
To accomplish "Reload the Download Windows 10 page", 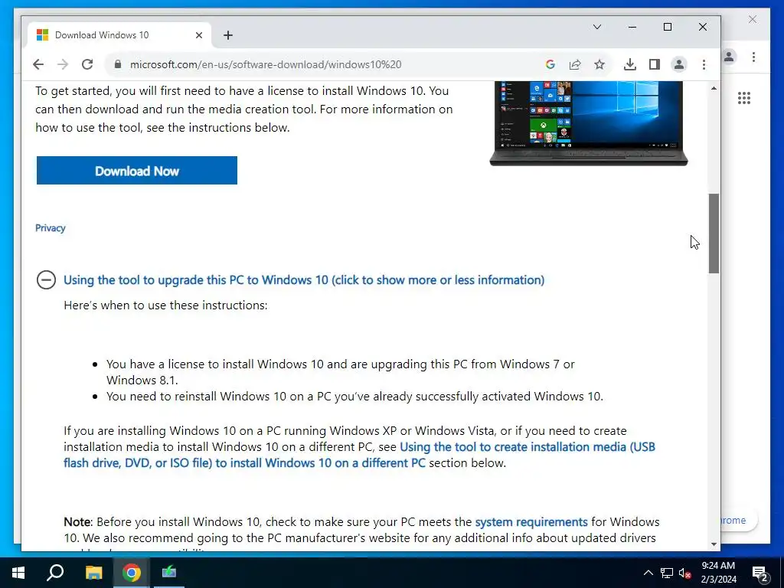I will tap(87, 64).
